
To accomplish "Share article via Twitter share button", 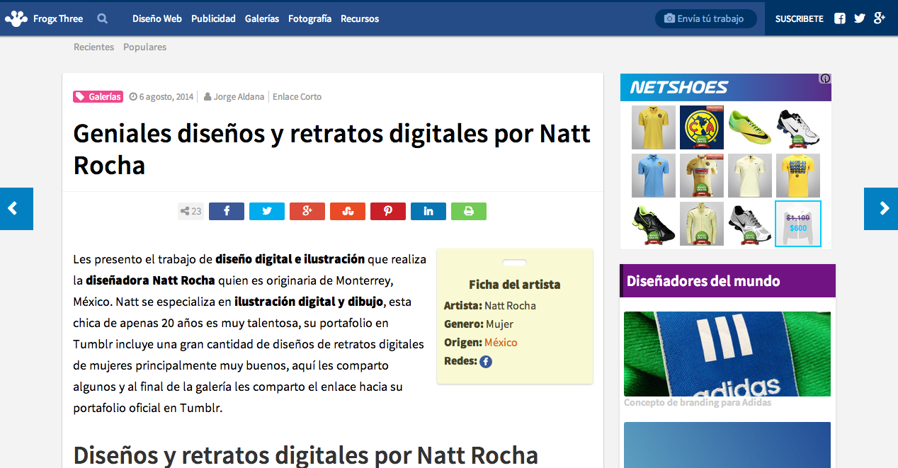I will point(267,211).
